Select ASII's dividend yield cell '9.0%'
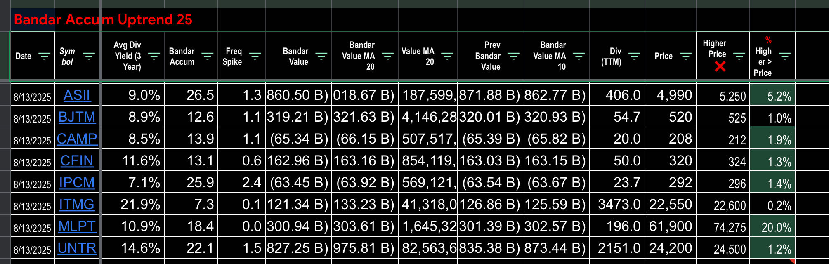Image resolution: width=829 pixels, height=264 pixels. coord(133,95)
